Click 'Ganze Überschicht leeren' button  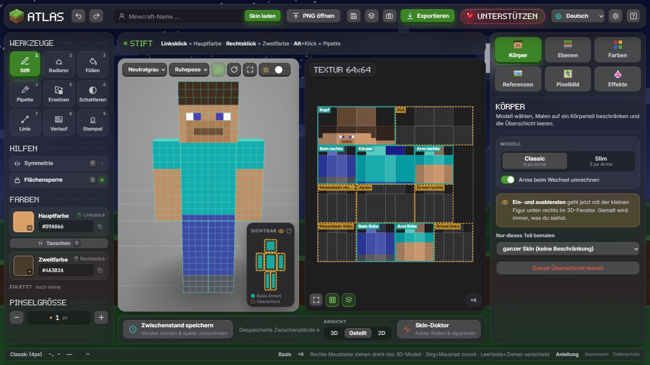click(x=568, y=268)
